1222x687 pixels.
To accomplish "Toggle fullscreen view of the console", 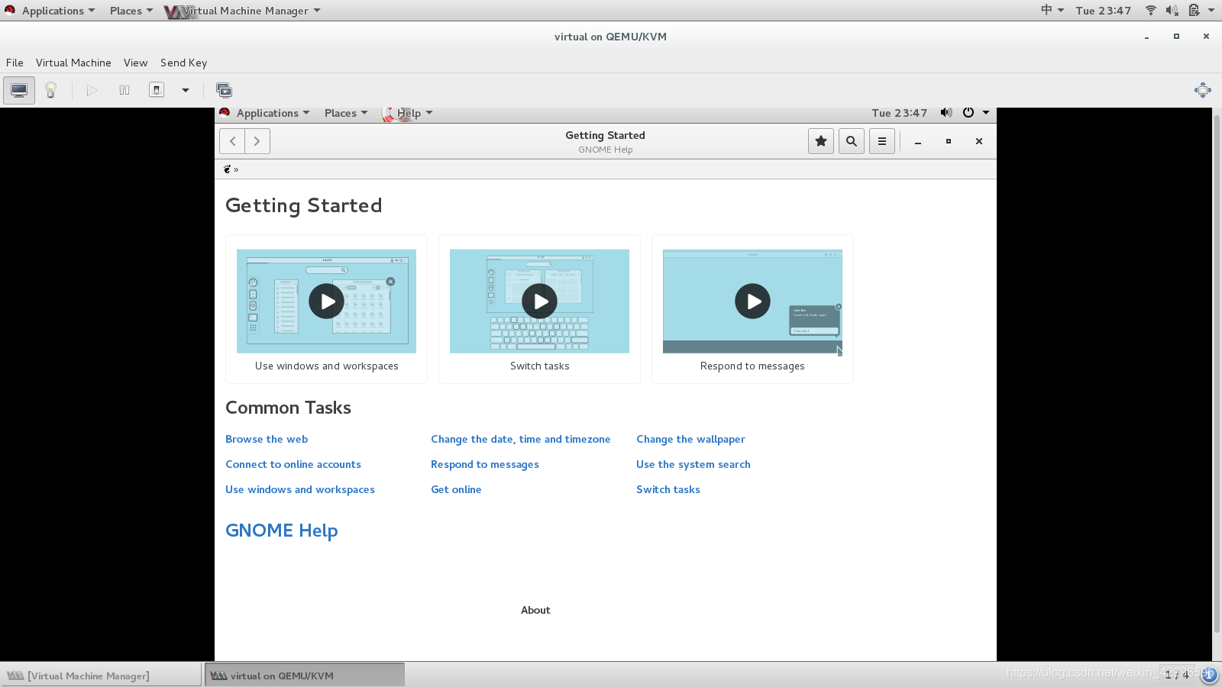I will 1202,90.
